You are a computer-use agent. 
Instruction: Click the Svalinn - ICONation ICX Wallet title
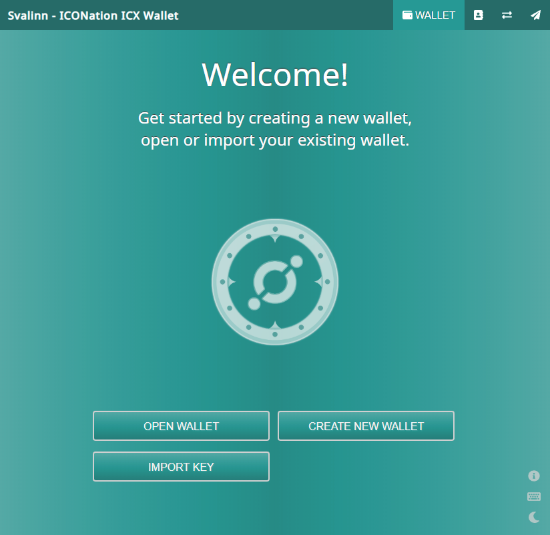[93, 16]
